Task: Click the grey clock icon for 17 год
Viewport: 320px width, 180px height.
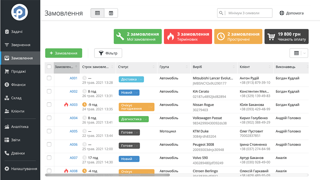Action: (x=84, y=158)
